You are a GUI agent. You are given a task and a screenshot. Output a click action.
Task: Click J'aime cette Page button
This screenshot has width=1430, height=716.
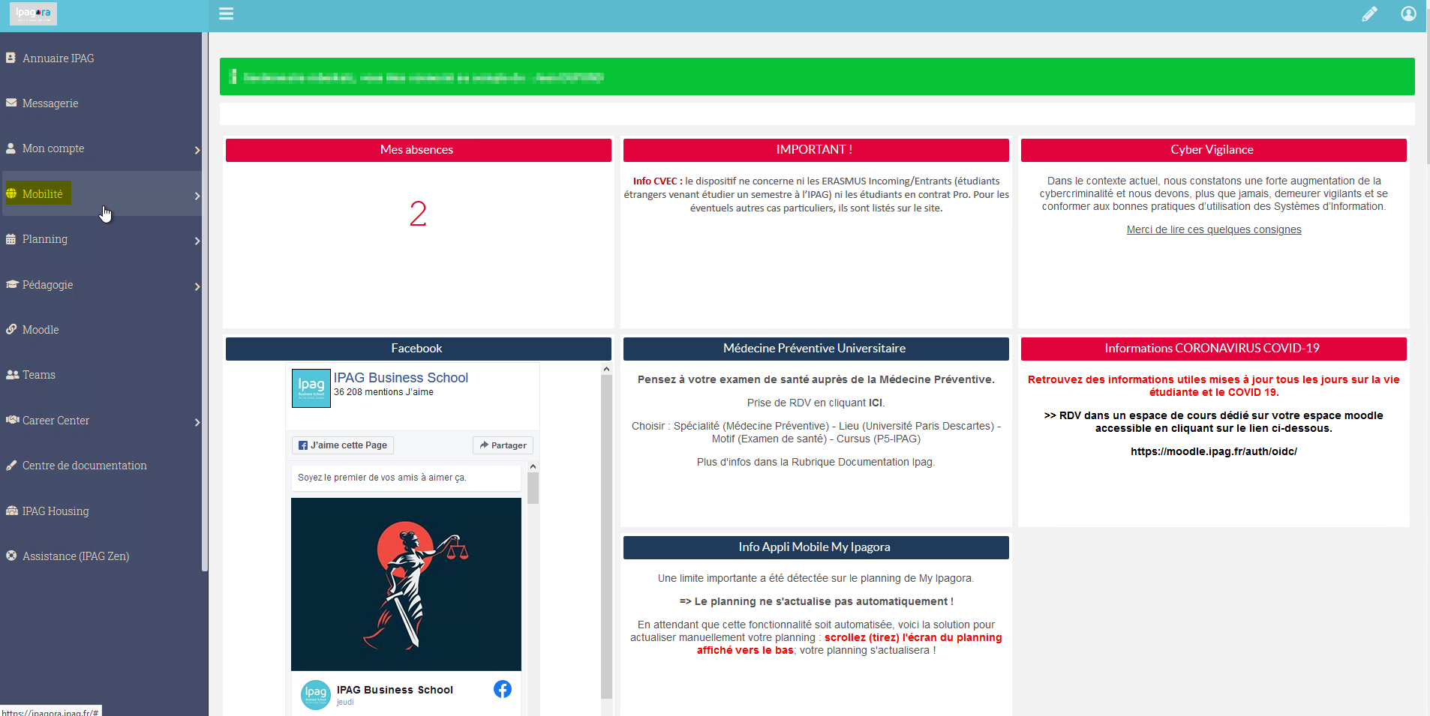pos(343,445)
